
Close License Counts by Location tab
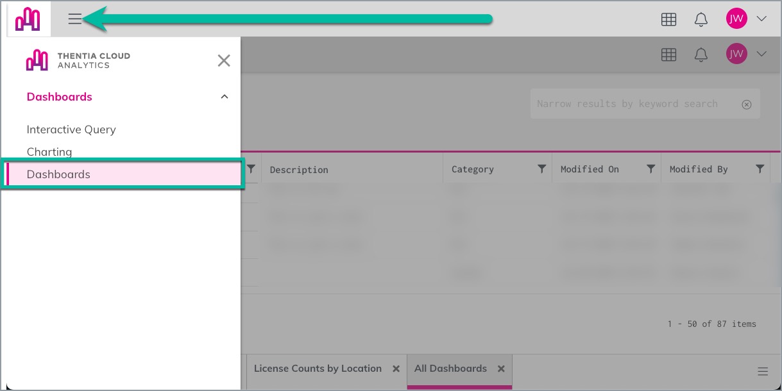(x=396, y=369)
